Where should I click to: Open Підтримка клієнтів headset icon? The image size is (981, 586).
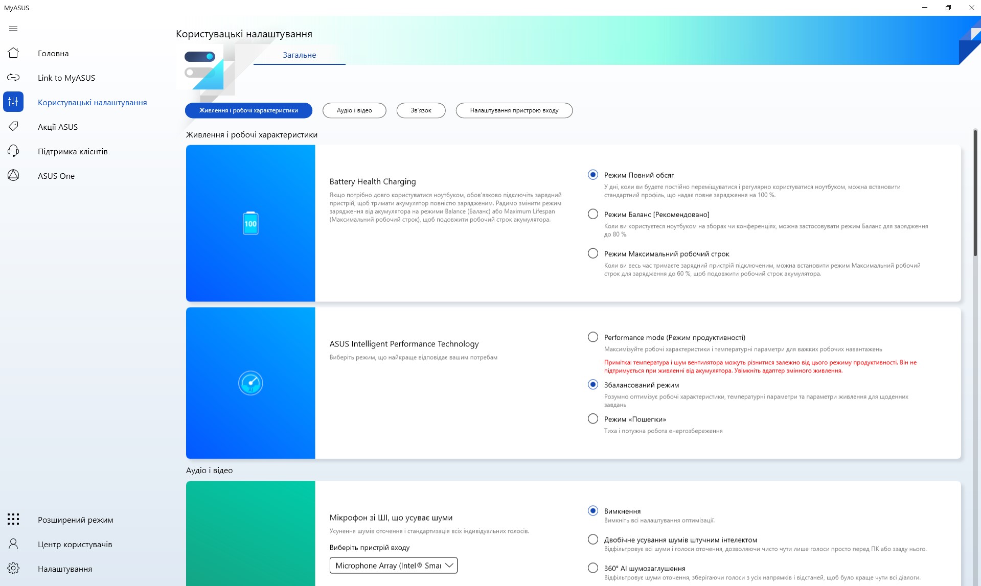(13, 151)
